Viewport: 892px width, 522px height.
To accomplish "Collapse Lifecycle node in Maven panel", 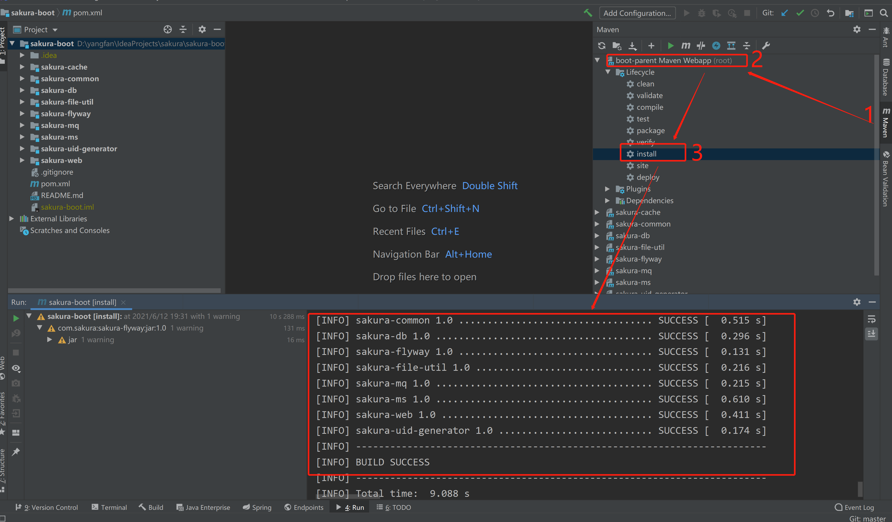I will pyautogui.click(x=608, y=72).
